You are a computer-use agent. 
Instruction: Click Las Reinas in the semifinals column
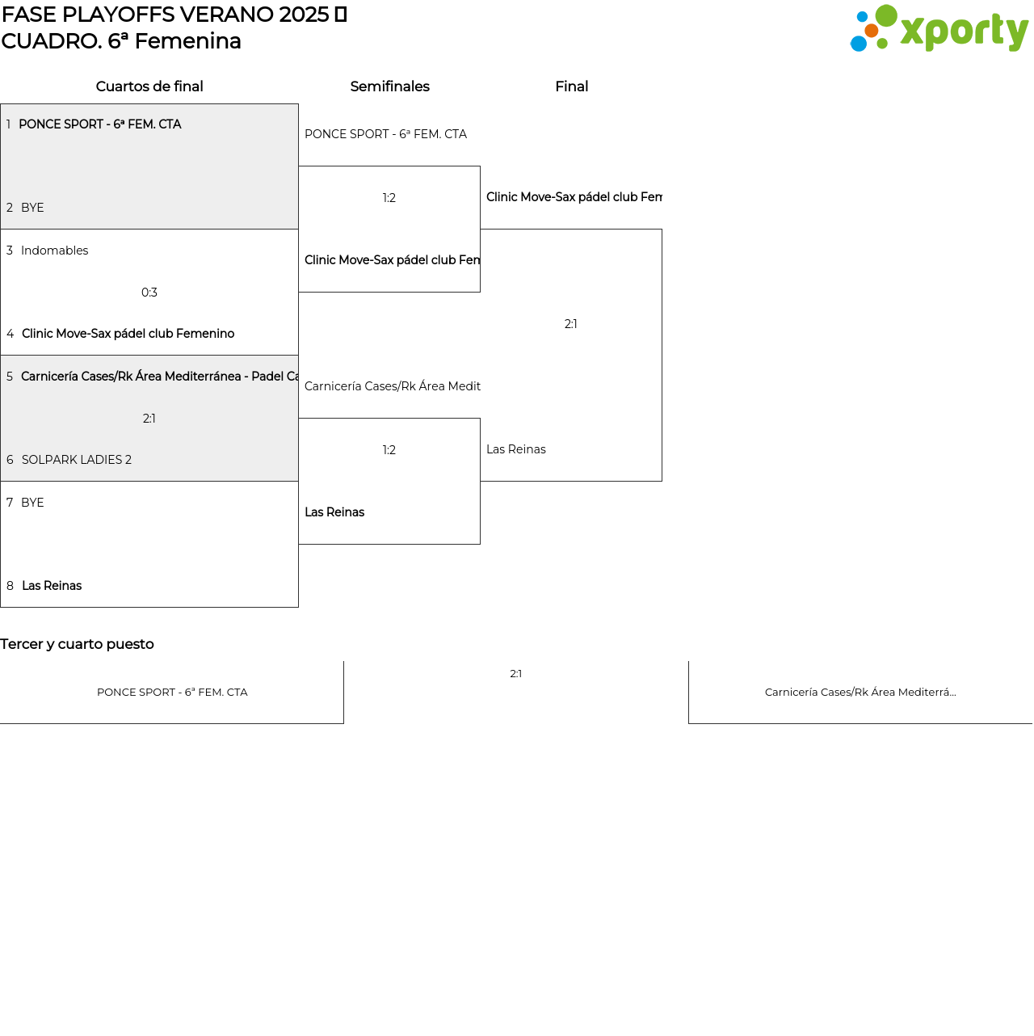(334, 512)
